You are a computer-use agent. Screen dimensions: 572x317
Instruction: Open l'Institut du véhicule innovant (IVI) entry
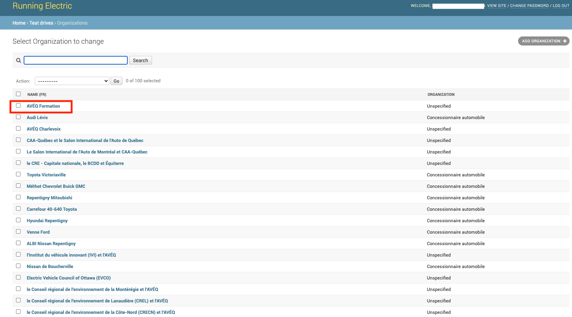click(71, 255)
